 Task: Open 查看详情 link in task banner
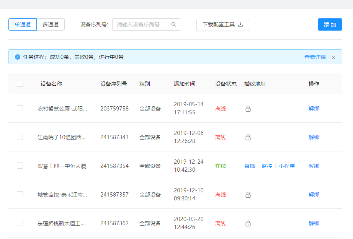[x=315, y=57]
